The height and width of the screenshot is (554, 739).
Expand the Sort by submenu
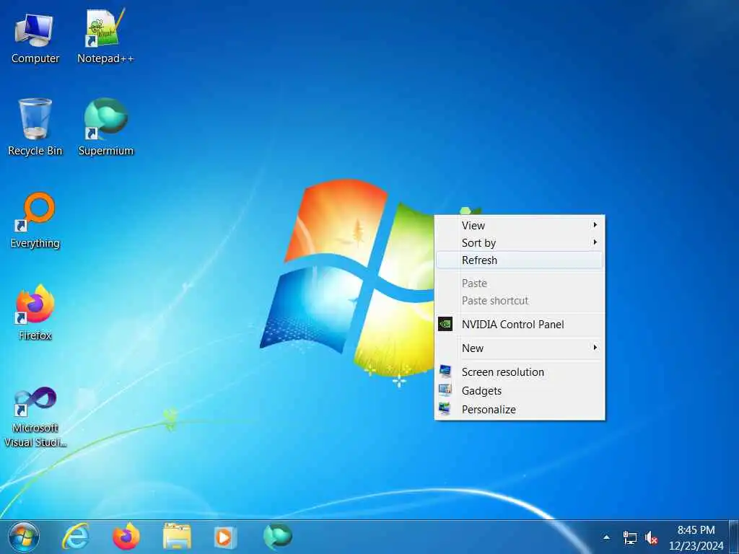pyautogui.click(x=520, y=242)
